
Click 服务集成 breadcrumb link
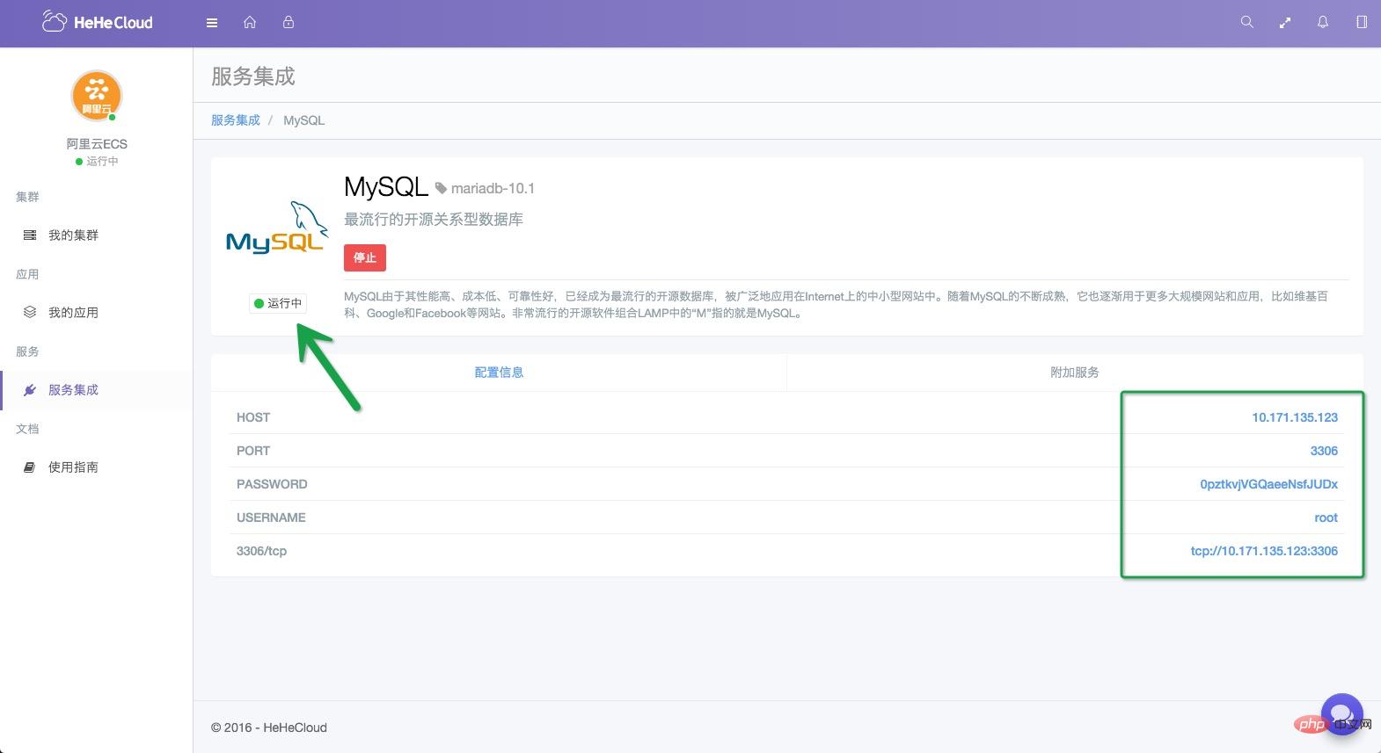pyautogui.click(x=236, y=120)
